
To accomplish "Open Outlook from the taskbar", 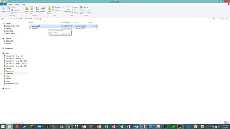I will [136, 126].
